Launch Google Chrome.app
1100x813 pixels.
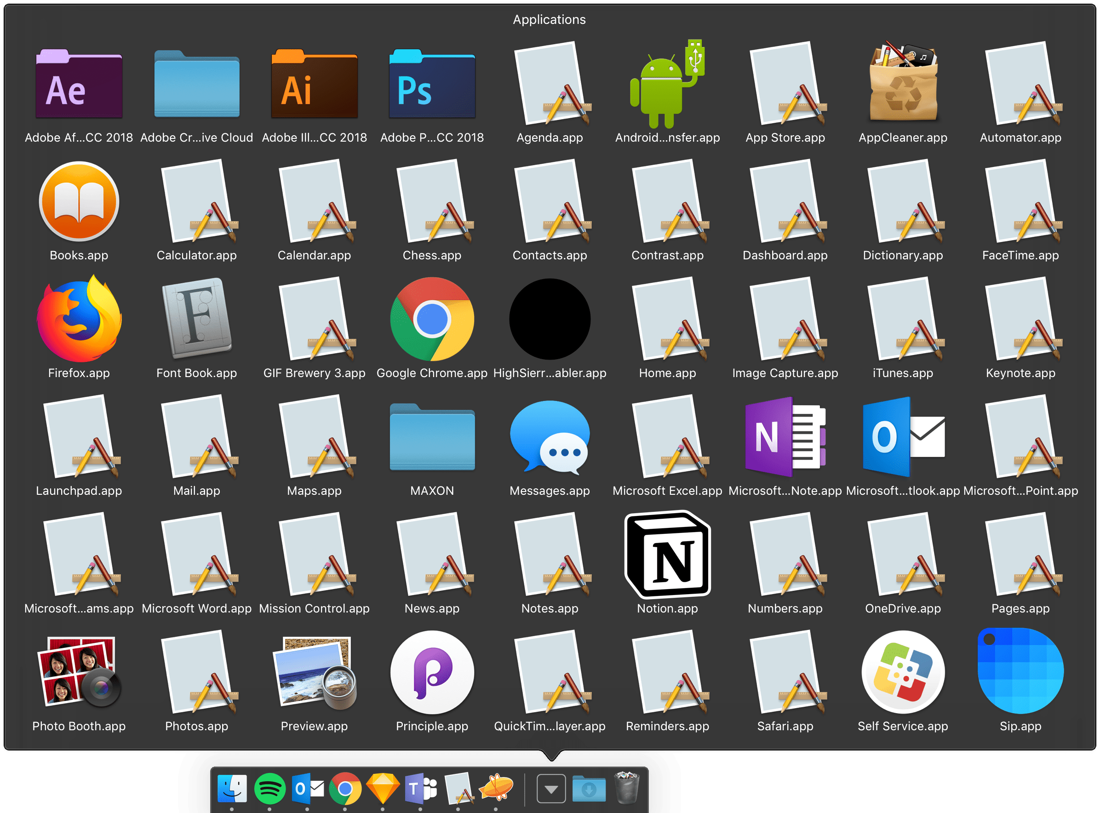coord(432,320)
